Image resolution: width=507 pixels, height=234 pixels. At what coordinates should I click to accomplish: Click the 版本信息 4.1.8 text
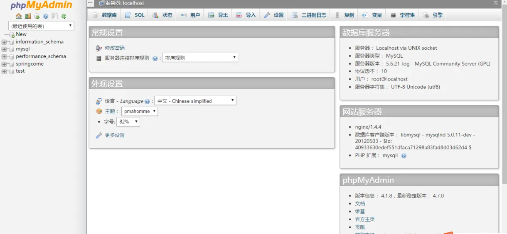click(x=367, y=196)
